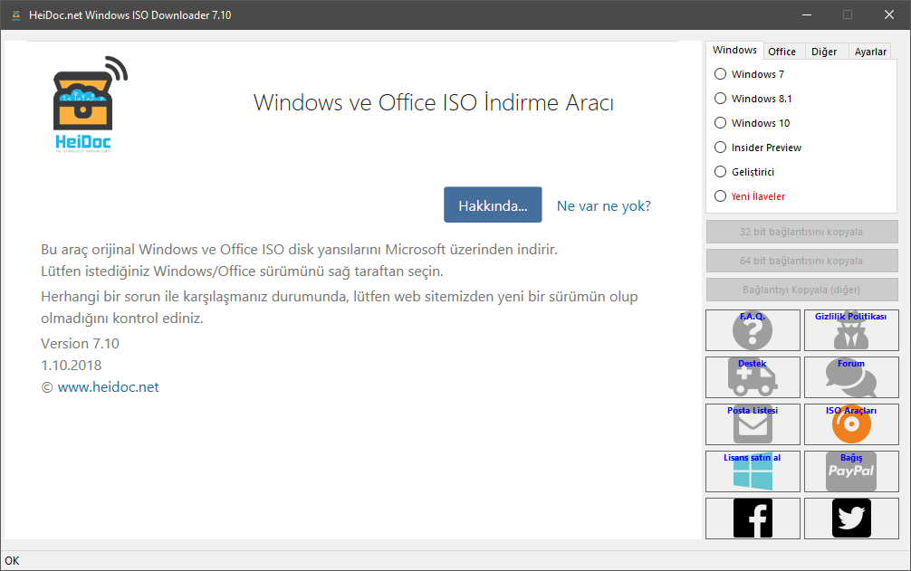Click 32 bit bağlantısını kopyala button

pos(801,232)
